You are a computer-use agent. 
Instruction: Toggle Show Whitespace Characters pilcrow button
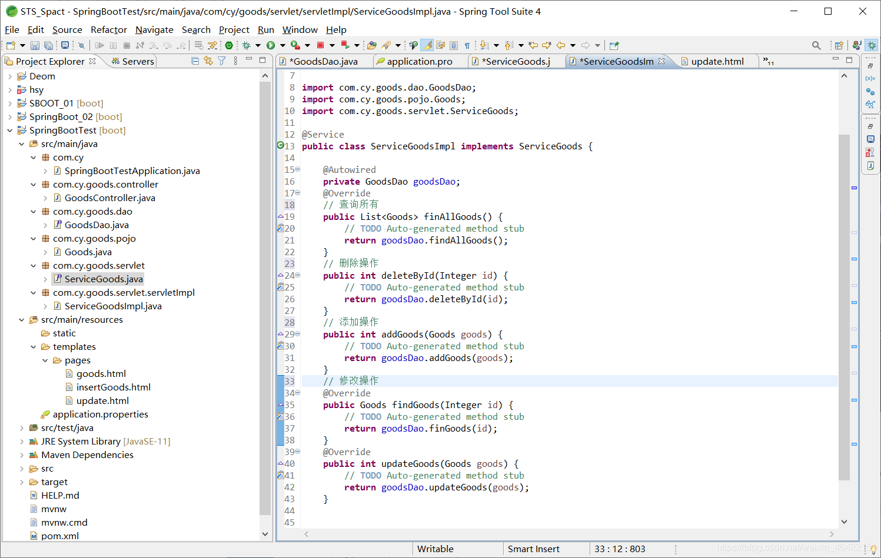(x=467, y=45)
